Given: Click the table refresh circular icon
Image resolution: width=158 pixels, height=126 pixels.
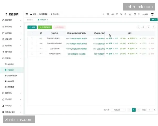Looking at the screenshot, I should click(138, 27).
